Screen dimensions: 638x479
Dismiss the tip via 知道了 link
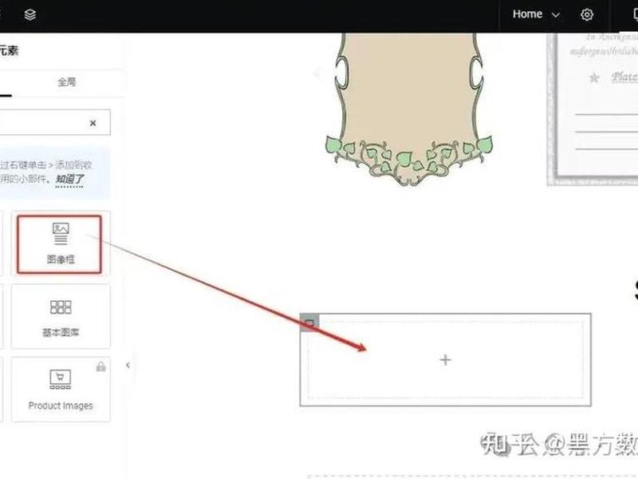coord(69,179)
